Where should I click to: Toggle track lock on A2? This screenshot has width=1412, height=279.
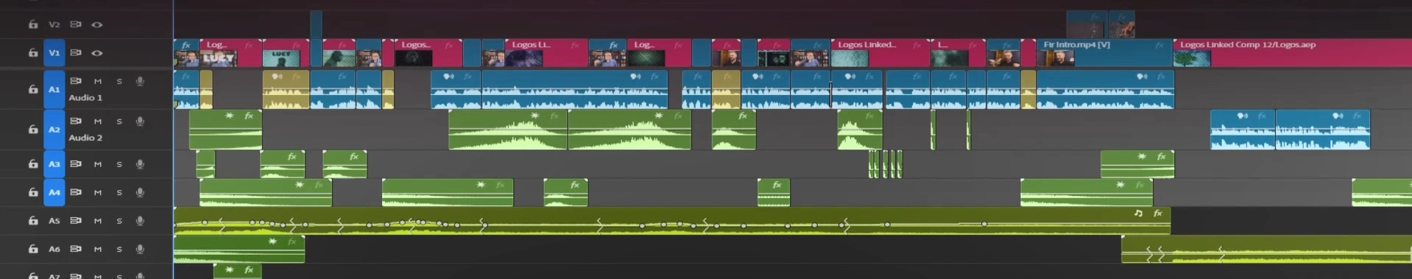click(33, 130)
